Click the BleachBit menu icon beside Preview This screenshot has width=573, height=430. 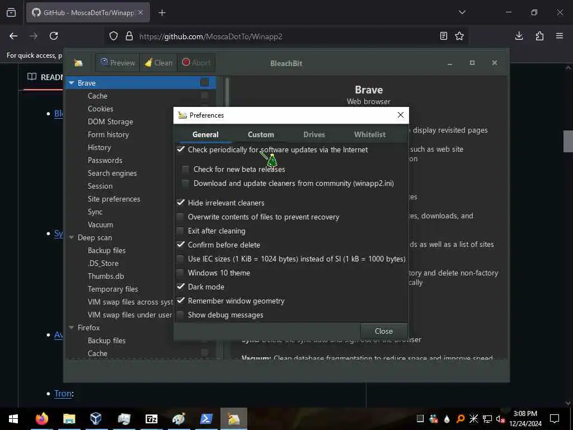(x=78, y=63)
